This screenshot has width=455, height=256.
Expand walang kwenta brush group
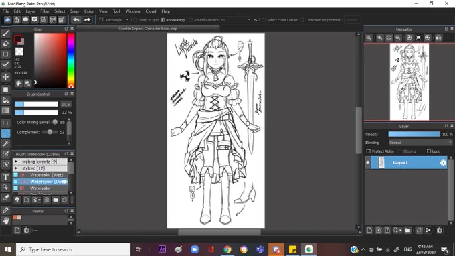tap(16, 162)
